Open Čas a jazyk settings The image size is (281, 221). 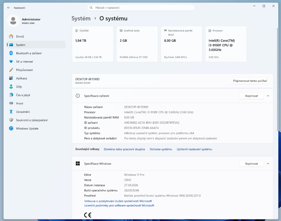[x=36, y=95]
